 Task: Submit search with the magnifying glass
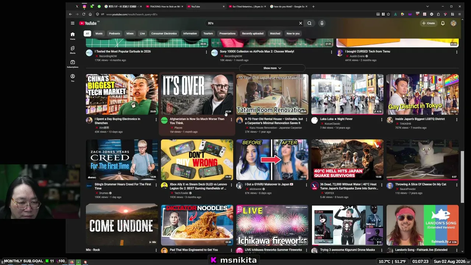point(309,23)
